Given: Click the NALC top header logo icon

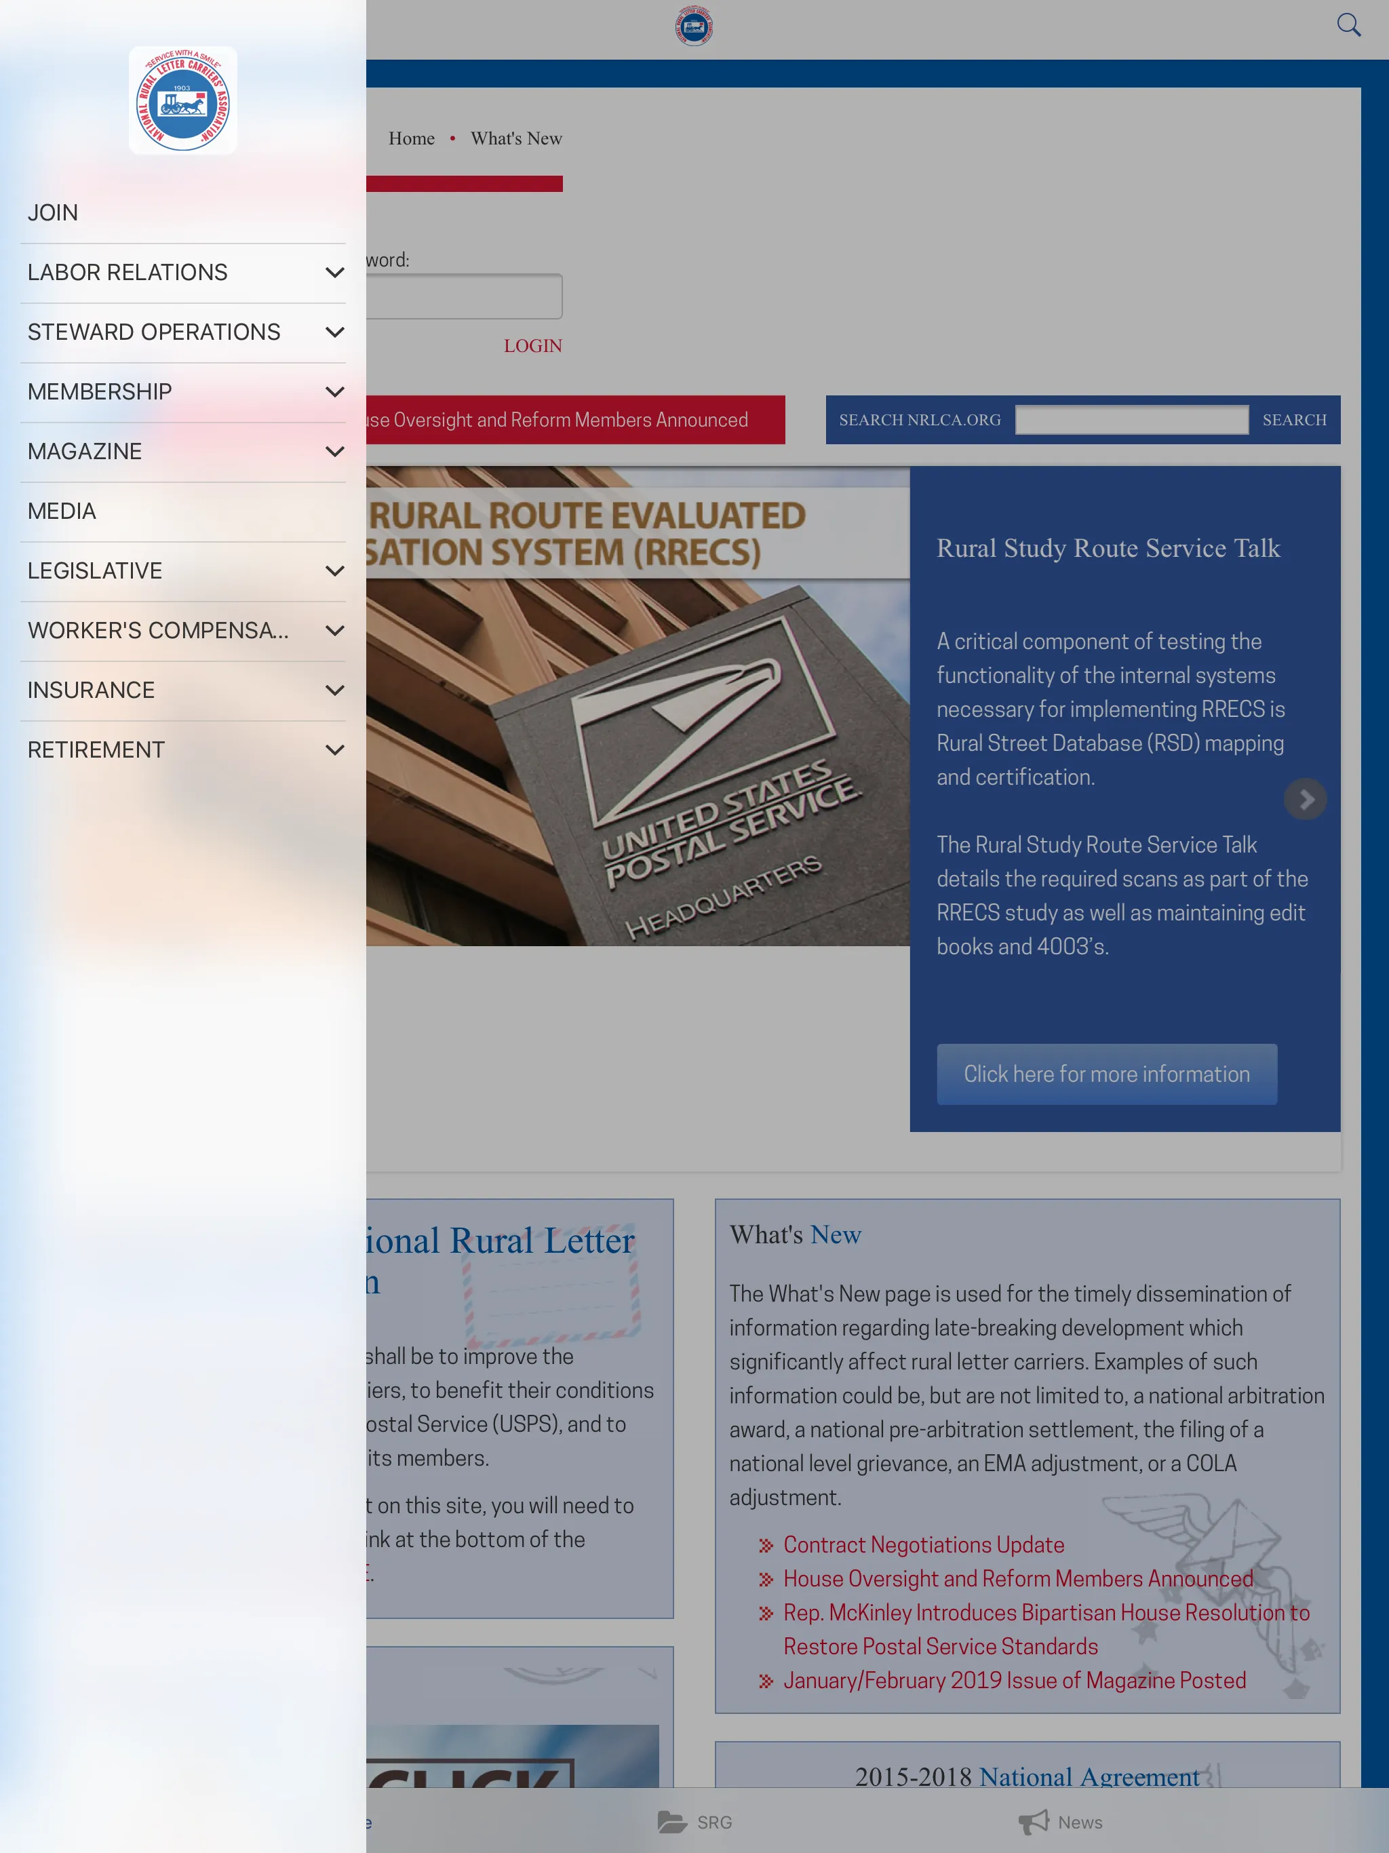Looking at the screenshot, I should (694, 26).
